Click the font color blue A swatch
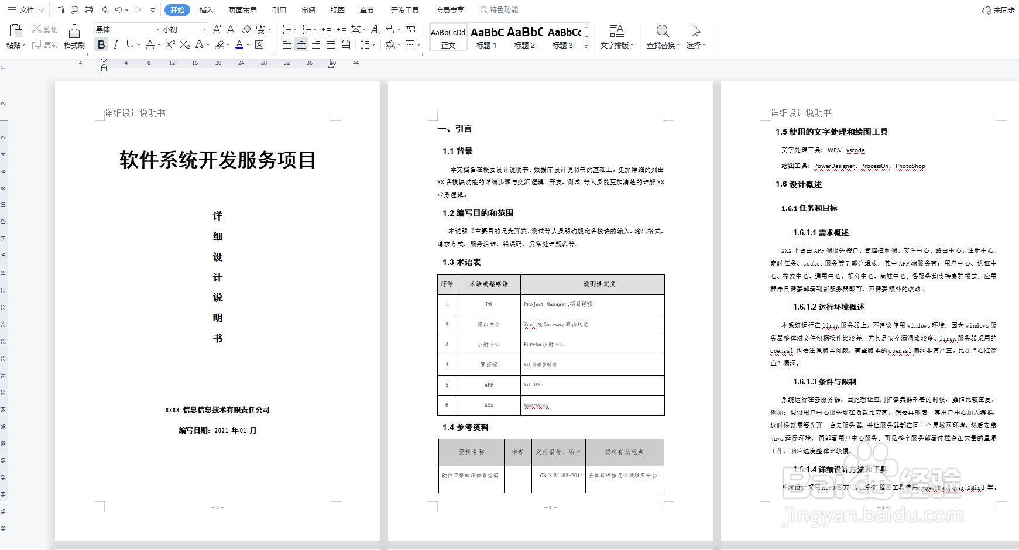Viewport: 1019px width, 550px height. pyautogui.click(x=239, y=44)
